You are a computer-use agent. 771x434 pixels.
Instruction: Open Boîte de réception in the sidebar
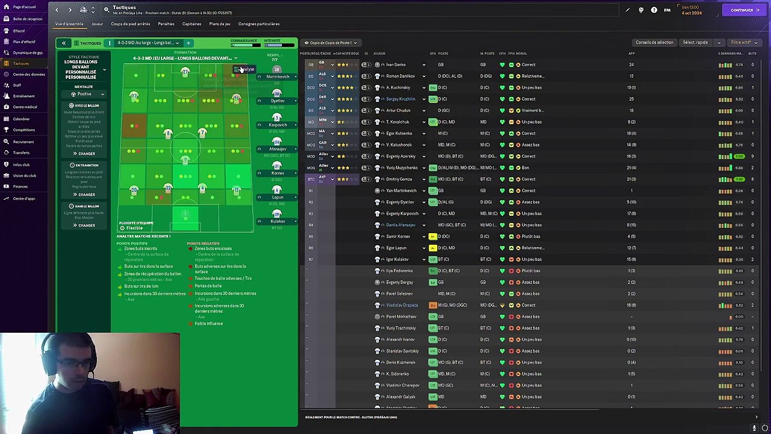tap(27, 19)
